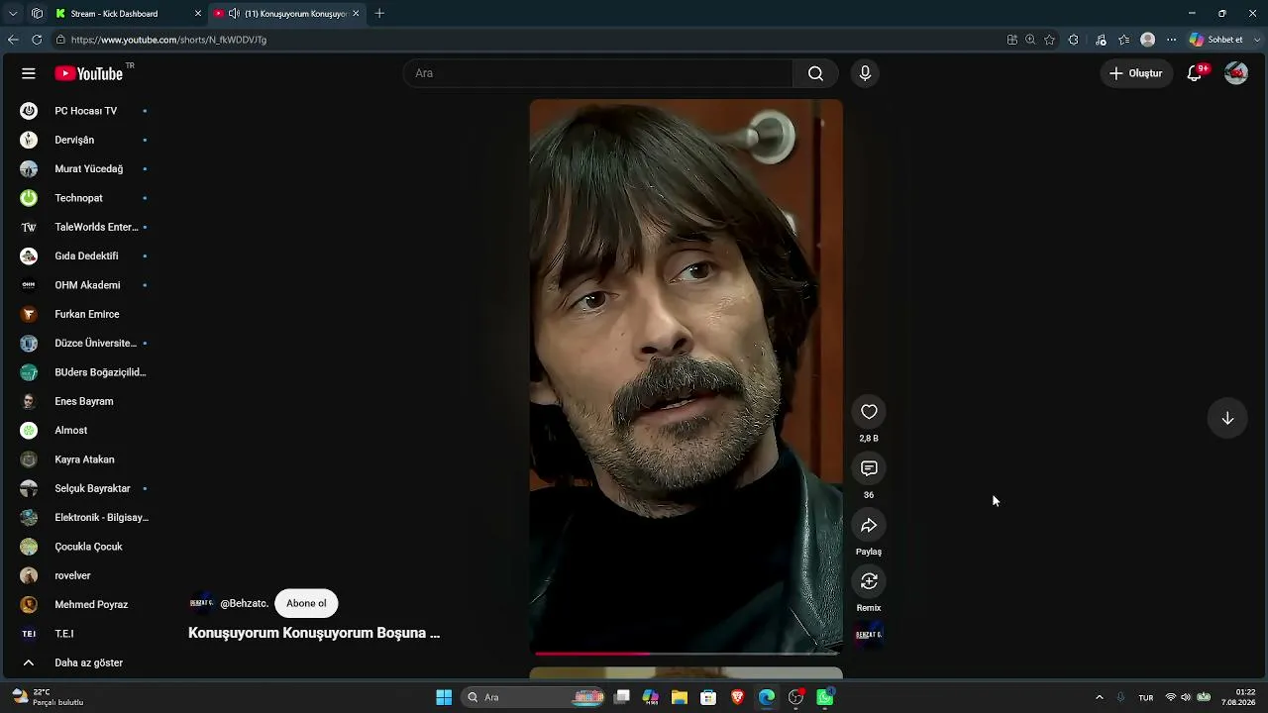The width and height of the screenshot is (1268, 713).
Task: Open browser settings ellipsis menu
Action: [1171, 40]
